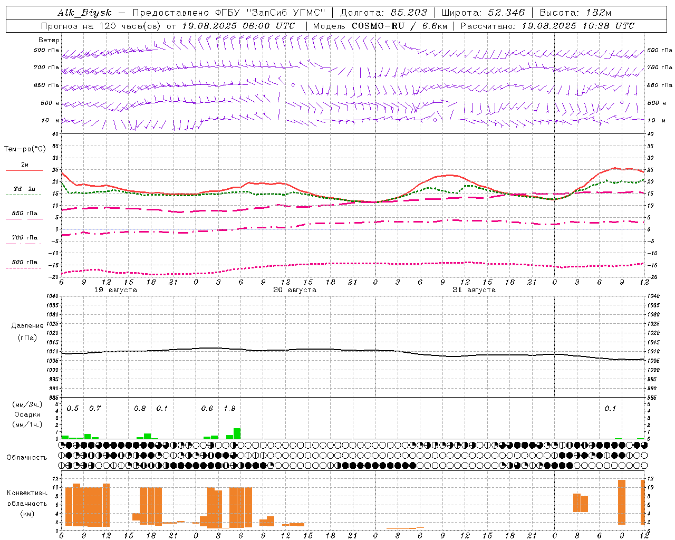Click the Осадки precipitation label
Image resolution: width=675 pixels, height=540 pixels.
click(27, 414)
